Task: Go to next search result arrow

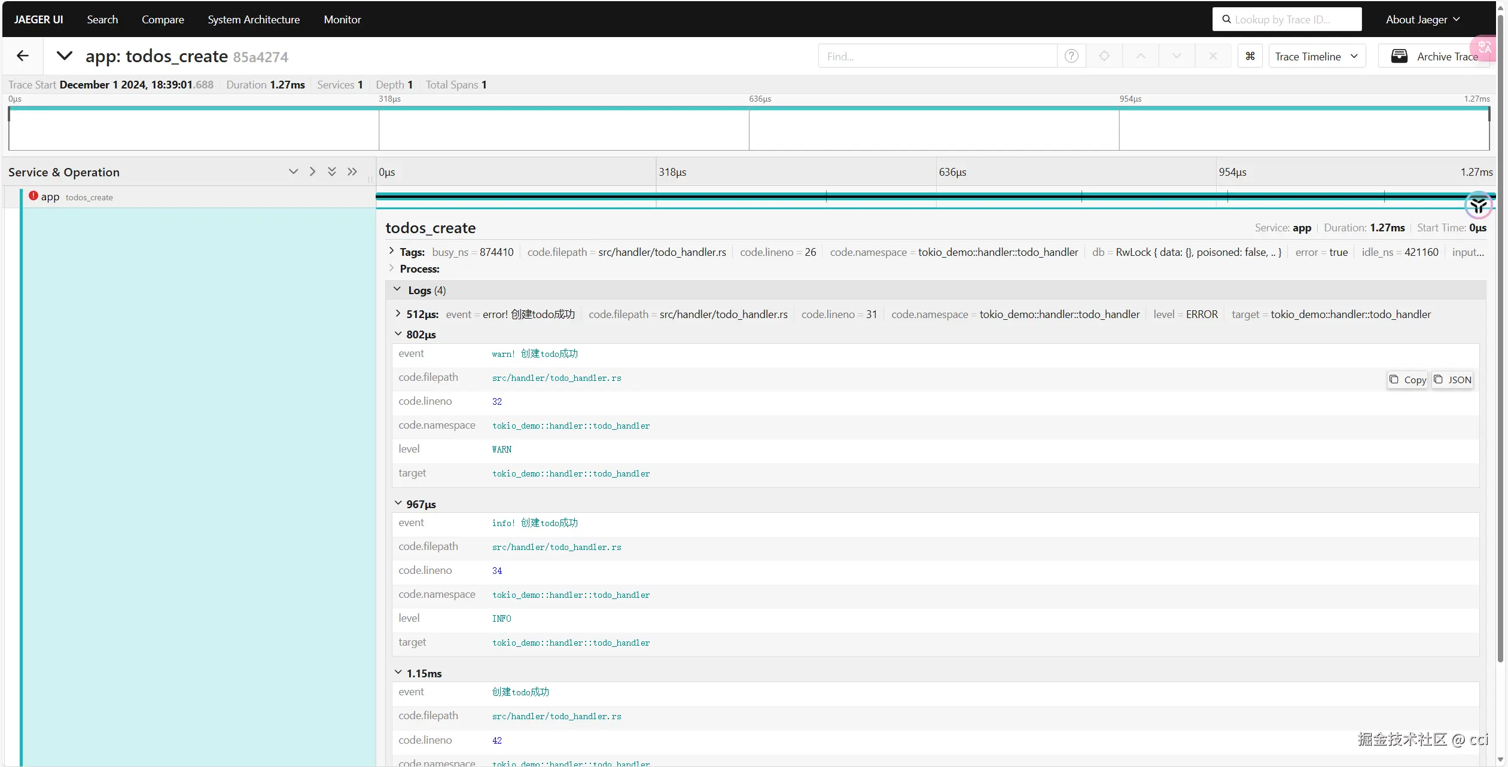Action: coord(1177,56)
